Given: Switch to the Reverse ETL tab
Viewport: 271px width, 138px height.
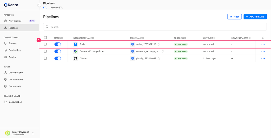Looking at the screenshot, I should point(56,8).
